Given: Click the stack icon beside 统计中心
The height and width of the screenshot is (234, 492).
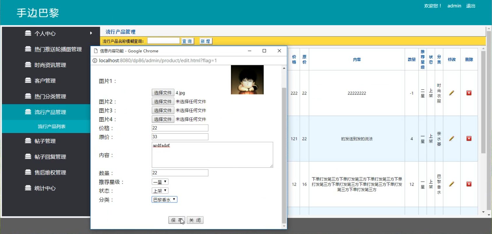Looking at the screenshot, I should click(28, 188).
